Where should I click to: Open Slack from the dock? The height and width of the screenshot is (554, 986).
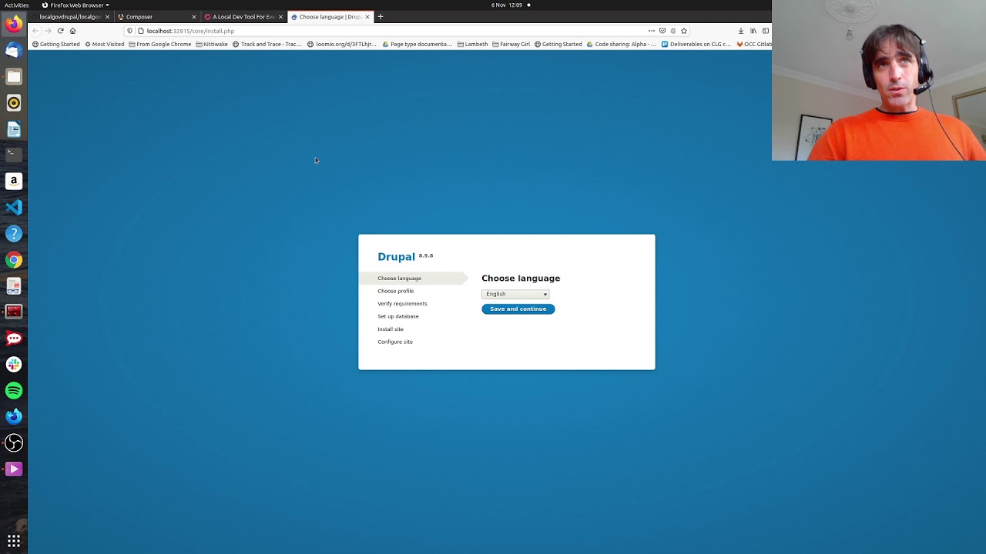click(13, 364)
